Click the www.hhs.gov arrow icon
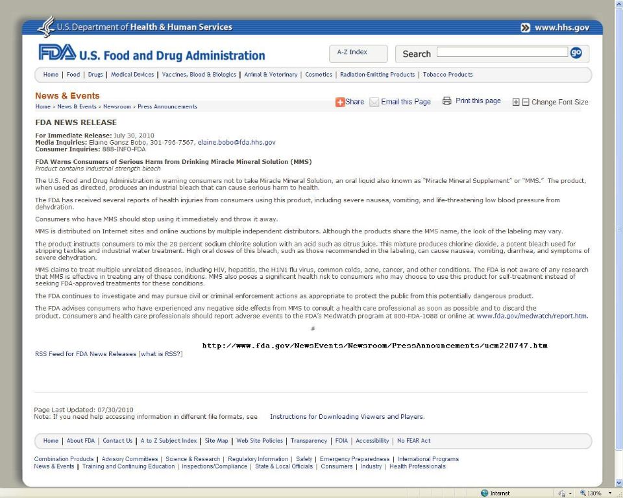 (525, 28)
